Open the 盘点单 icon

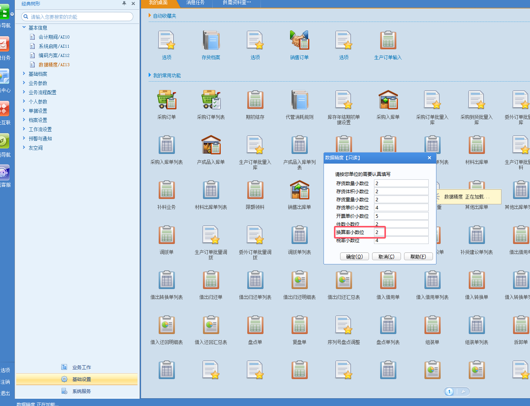[x=255, y=325]
